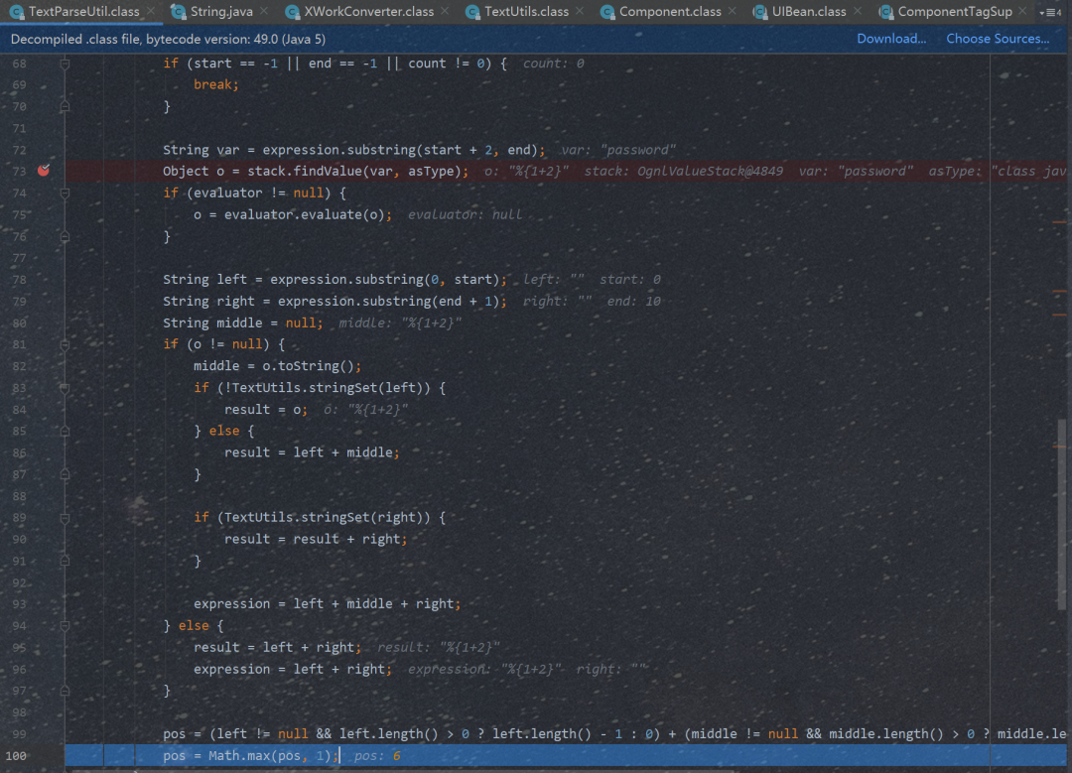The height and width of the screenshot is (773, 1072).
Task: Click 'expression = left + middle + right;' line
Action: pyautogui.click(x=327, y=603)
